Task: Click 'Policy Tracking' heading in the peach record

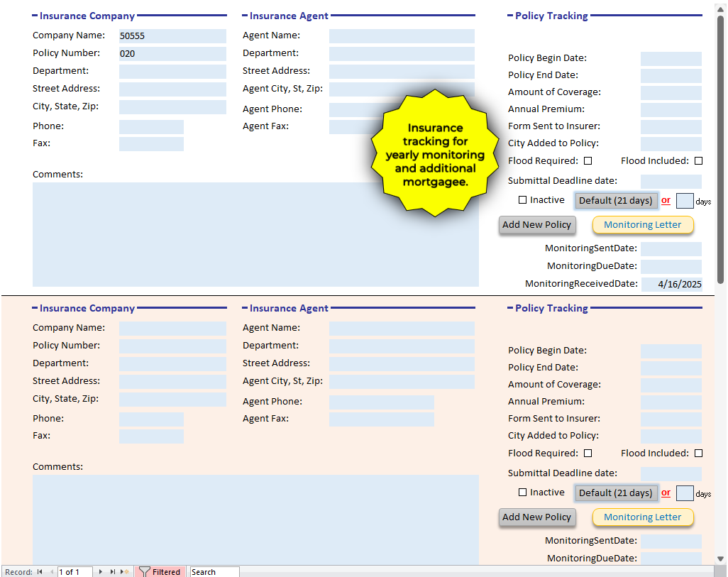Action: [x=551, y=308]
